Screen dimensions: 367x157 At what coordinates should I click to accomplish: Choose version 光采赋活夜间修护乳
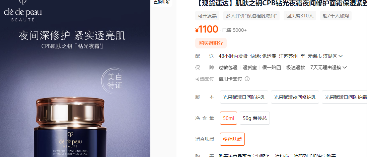click(x=295, y=97)
